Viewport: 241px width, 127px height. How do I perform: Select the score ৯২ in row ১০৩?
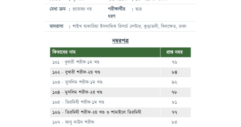point(175,82)
